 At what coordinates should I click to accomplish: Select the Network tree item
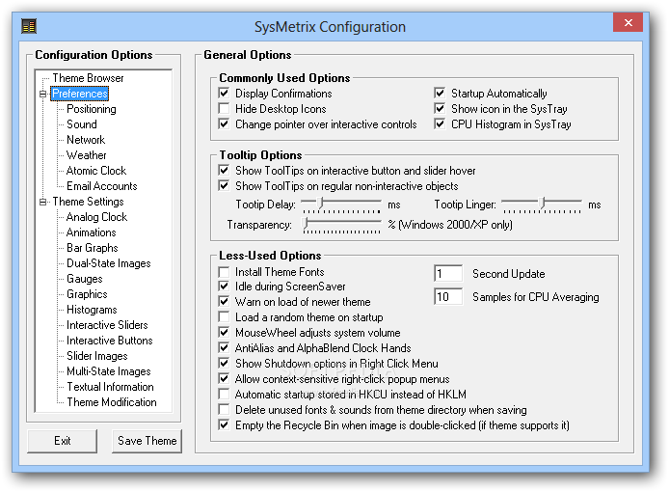[x=86, y=140]
